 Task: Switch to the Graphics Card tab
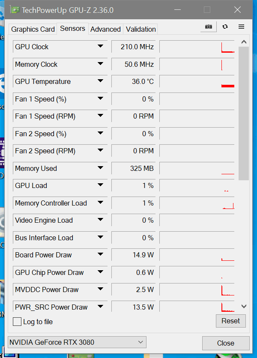point(33,29)
